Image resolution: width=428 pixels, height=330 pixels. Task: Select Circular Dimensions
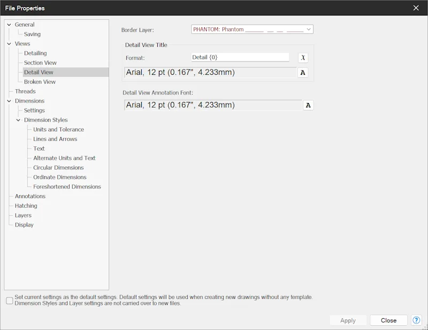58,168
